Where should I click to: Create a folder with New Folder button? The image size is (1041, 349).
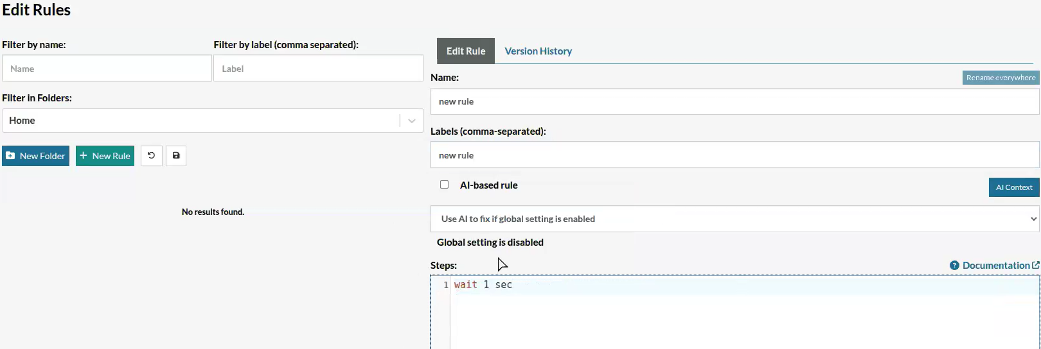[x=35, y=156]
